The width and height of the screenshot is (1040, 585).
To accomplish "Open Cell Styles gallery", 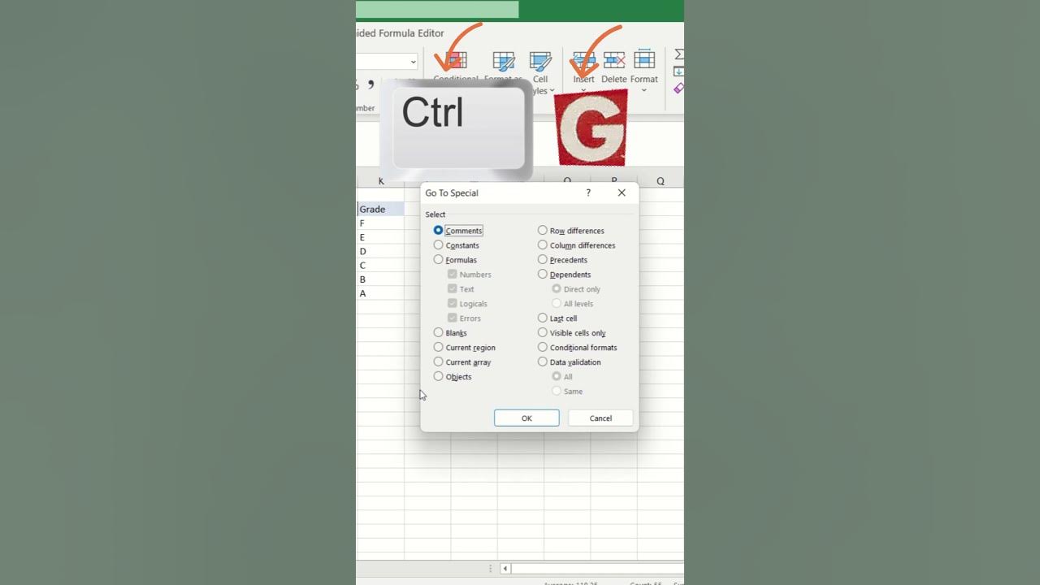I will tap(540, 62).
